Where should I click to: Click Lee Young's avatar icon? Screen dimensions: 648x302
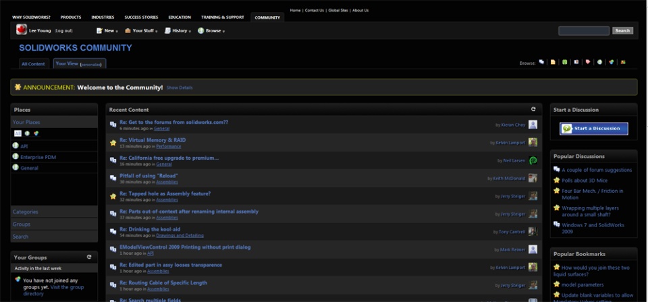click(22, 30)
